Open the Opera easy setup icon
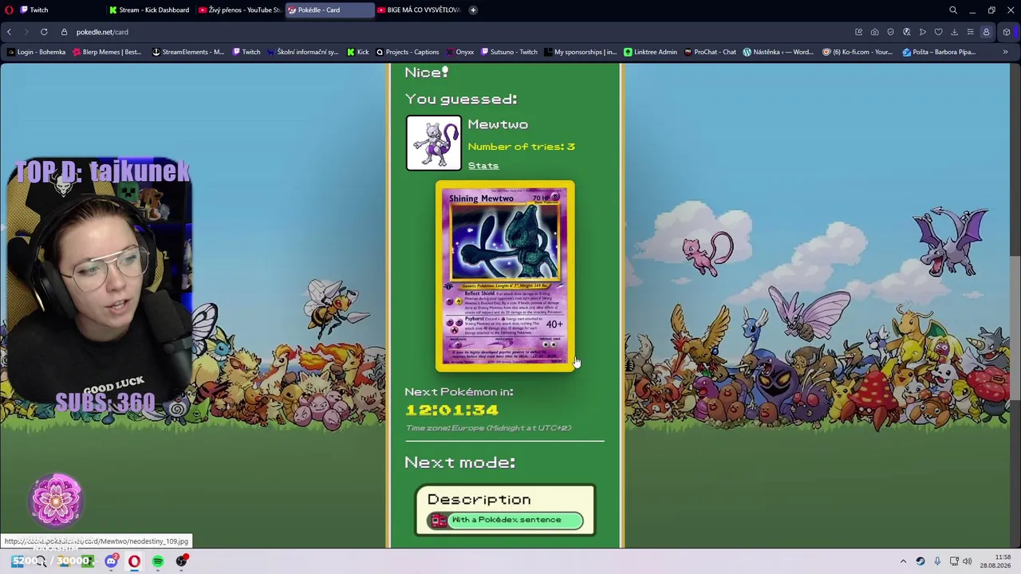The image size is (1021, 574). (x=971, y=32)
